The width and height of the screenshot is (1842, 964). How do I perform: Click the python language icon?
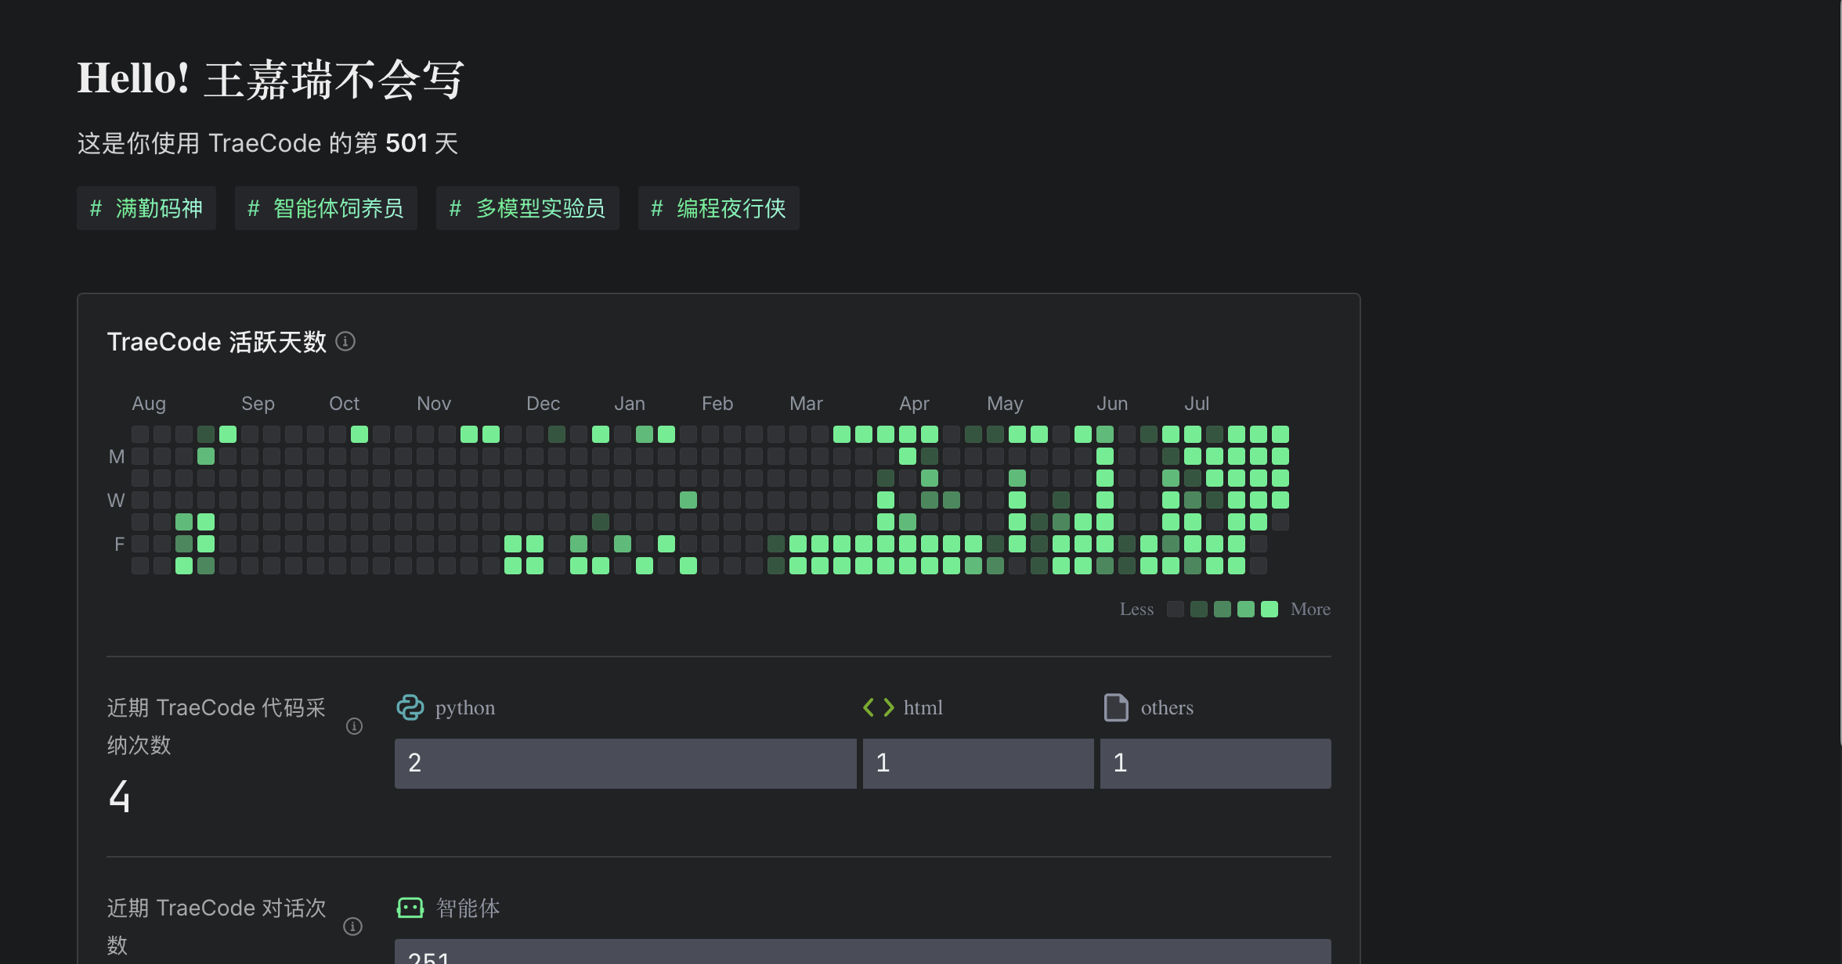coord(410,707)
